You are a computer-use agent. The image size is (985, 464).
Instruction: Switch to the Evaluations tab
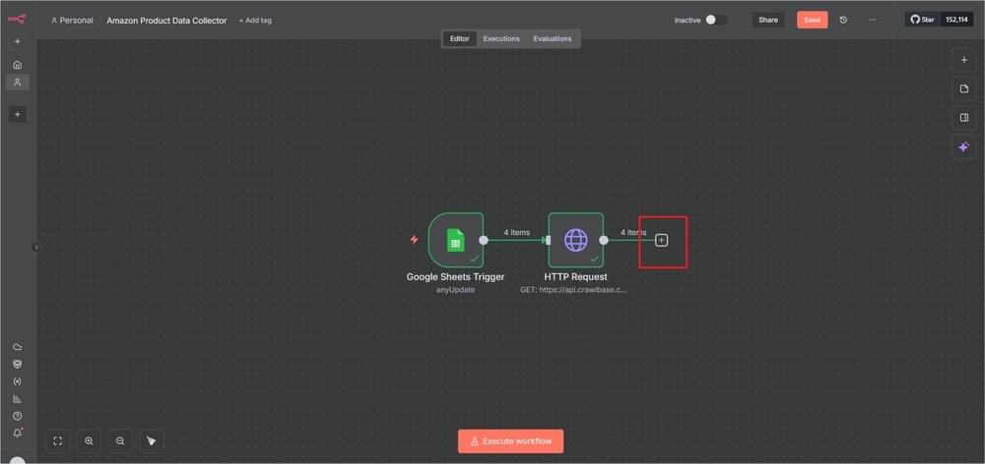pyautogui.click(x=553, y=38)
